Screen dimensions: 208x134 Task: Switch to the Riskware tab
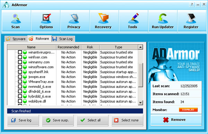(40, 39)
